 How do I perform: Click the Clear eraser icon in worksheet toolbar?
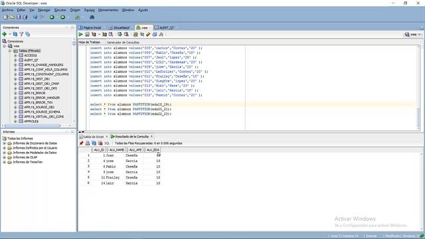pyautogui.click(x=148, y=35)
